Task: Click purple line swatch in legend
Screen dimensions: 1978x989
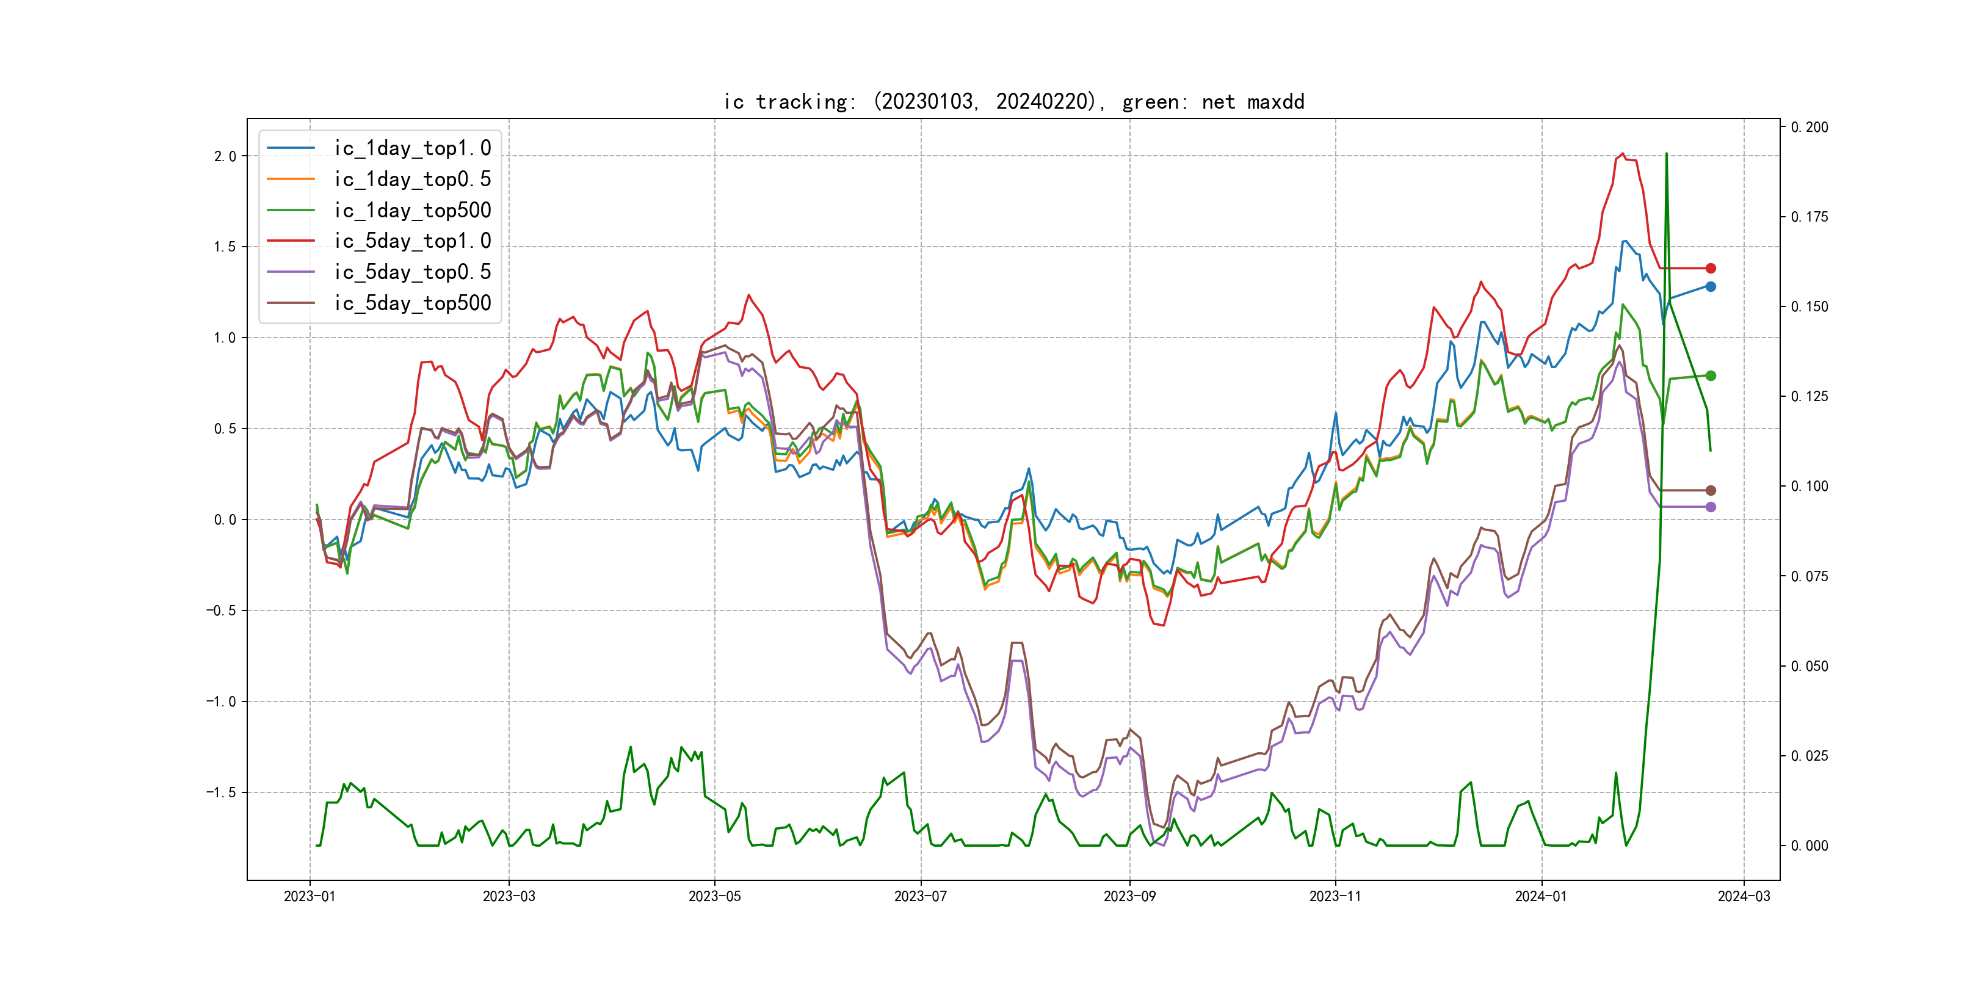Action: pos(290,272)
